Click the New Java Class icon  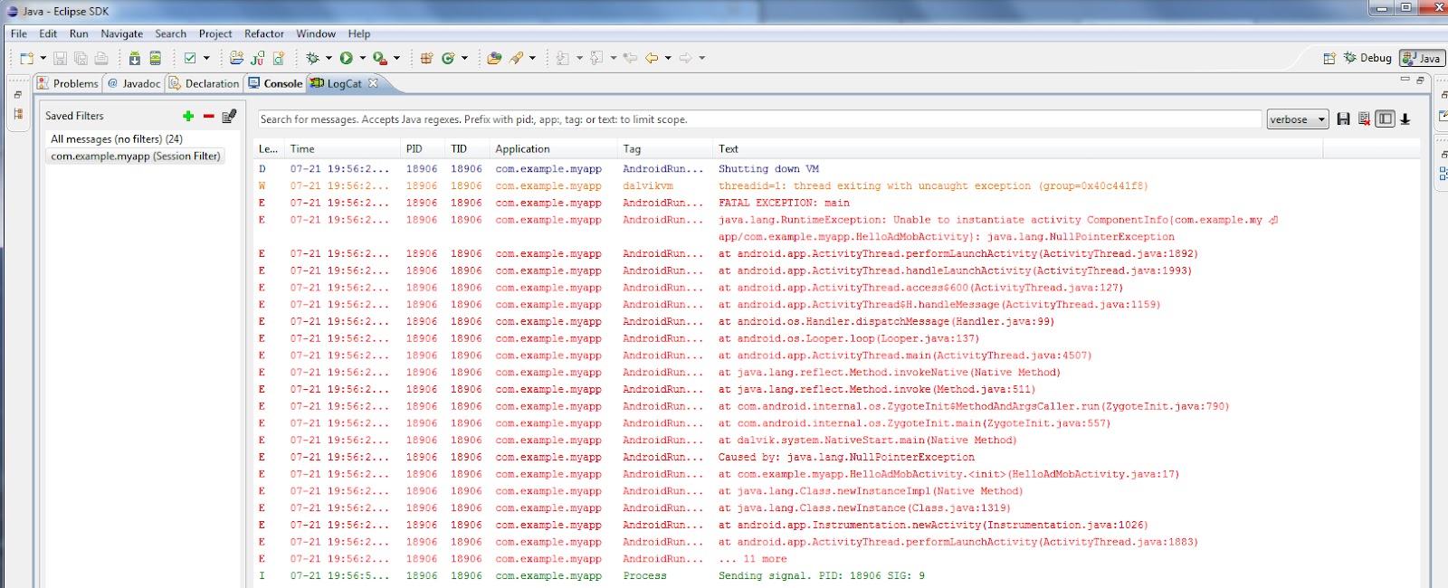pos(448,58)
